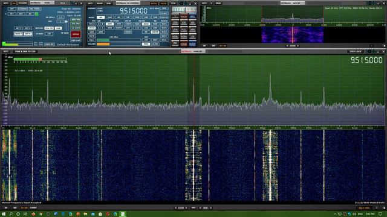Toggle the MUTE button in RX Control
387x217 pixels.
point(91,36)
